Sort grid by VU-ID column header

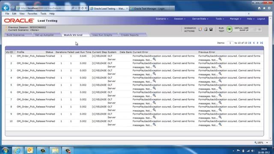[x=9, y=52]
